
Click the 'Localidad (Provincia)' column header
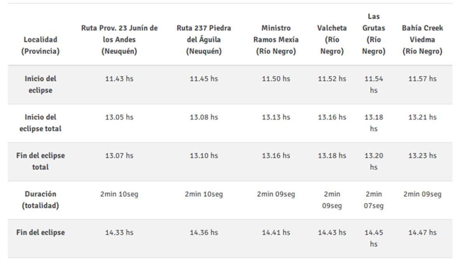point(40,45)
